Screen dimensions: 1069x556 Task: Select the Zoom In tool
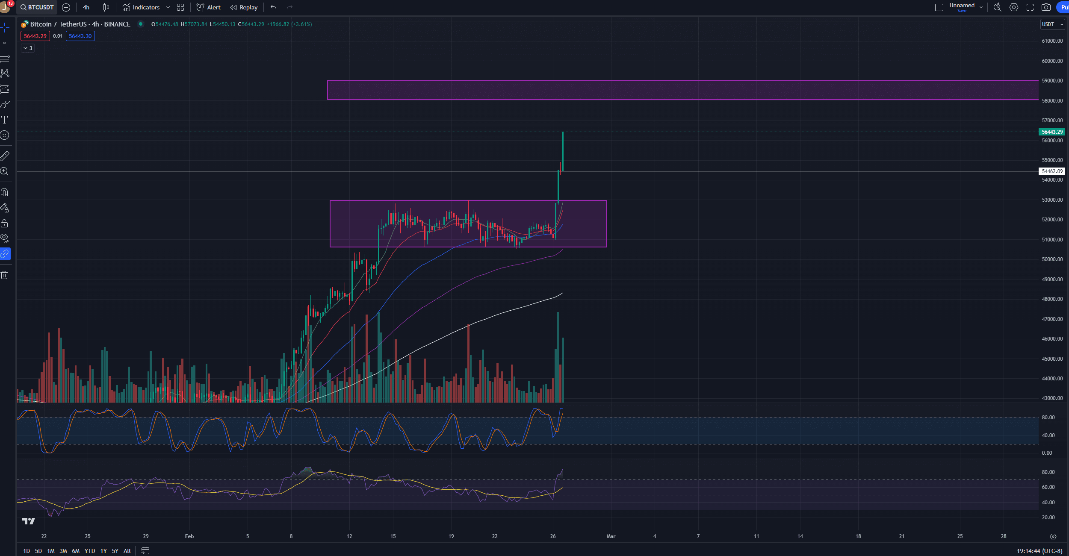(x=5, y=171)
